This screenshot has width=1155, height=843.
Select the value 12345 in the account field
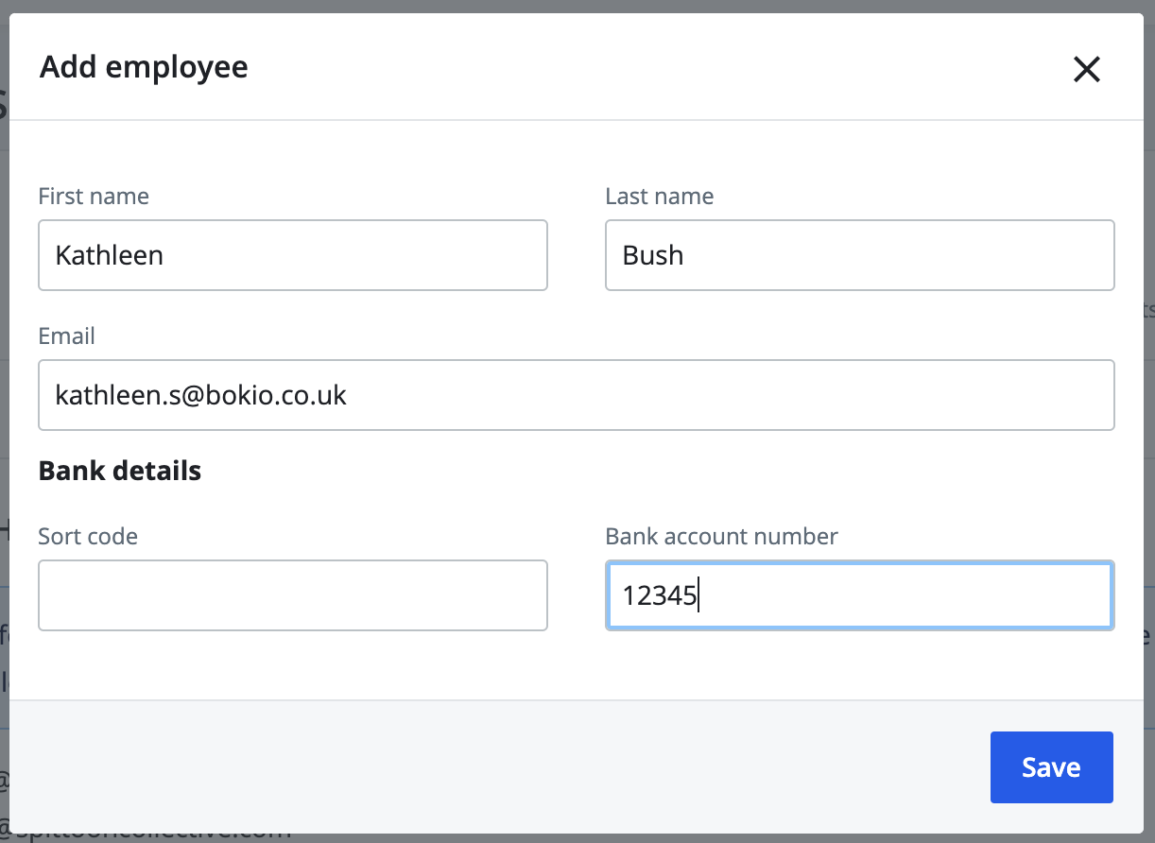658,595
